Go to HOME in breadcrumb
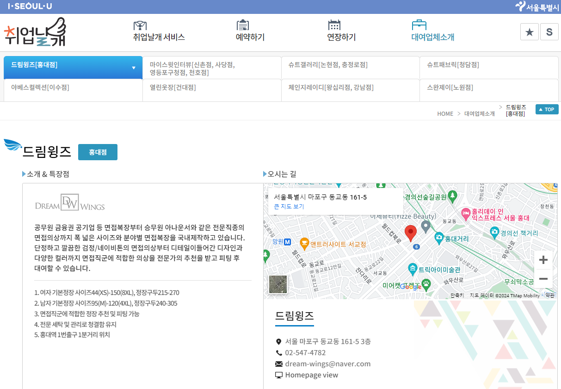 [445, 114]
